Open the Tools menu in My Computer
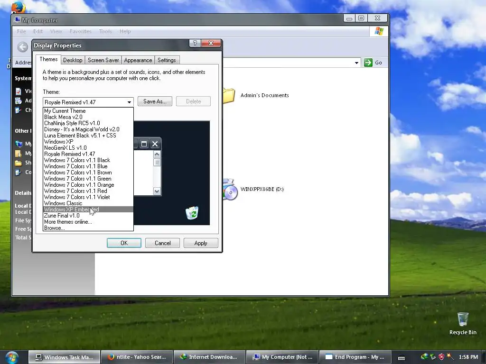This screenshot has height=364, width=486. click(105, 31)
